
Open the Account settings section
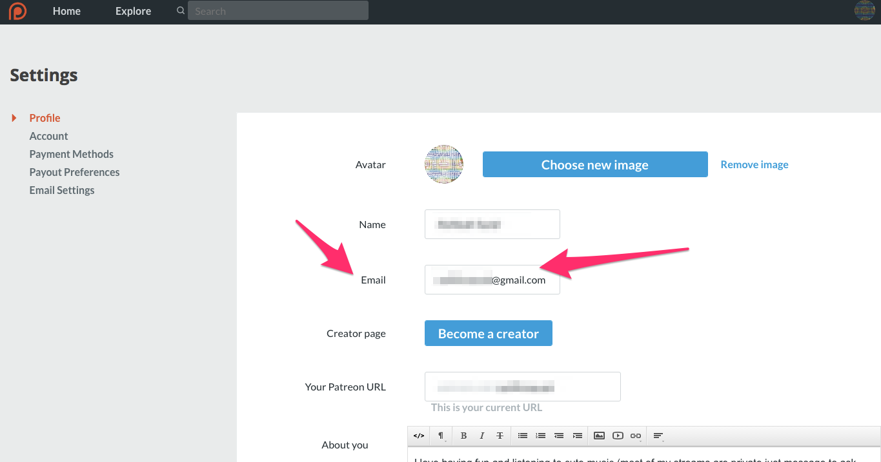(x=48, y=136)
